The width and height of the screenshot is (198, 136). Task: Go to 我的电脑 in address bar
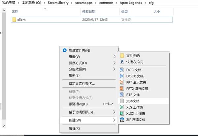(x=9, y=3)
